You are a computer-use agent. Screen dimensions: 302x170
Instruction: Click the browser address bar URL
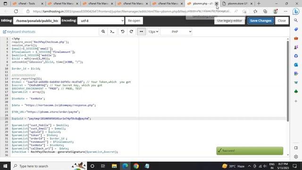point(131,11)
